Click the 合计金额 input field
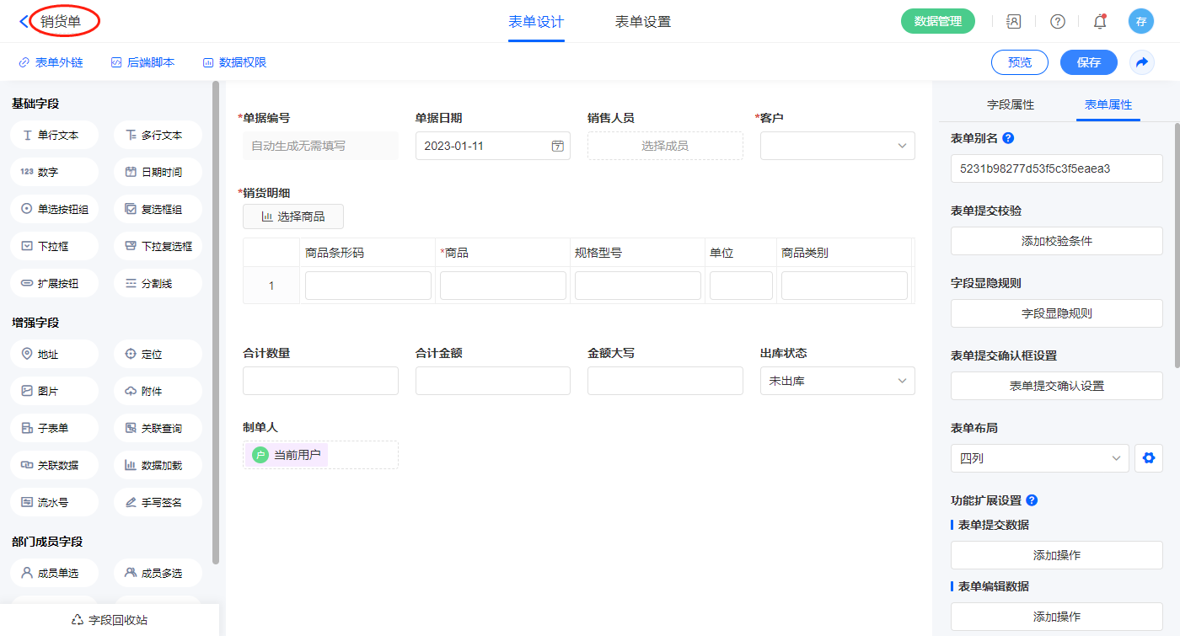The image size is (1180, 636). pos(492,381)
